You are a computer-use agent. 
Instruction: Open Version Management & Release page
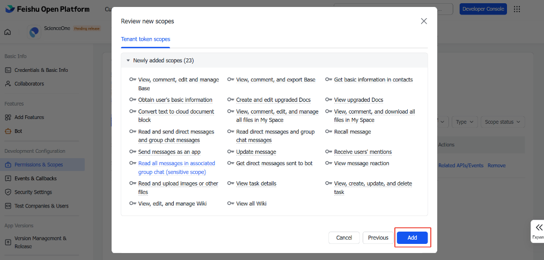click(x=41, y=242)
